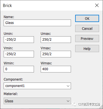Screen dimensions: 103x109
Task: Click the Material: label text
Action: click(11, 94)
